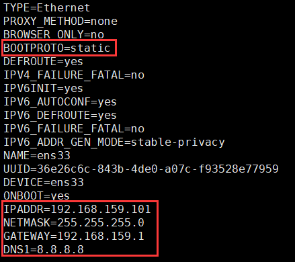
Task: Place cursor on PROXY_METHOD=none line
Action: click(60, 21)
